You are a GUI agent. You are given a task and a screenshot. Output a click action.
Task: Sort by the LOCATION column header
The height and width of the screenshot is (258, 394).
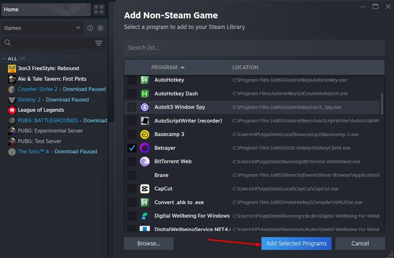pyautogui.click(x=245, y=68)
